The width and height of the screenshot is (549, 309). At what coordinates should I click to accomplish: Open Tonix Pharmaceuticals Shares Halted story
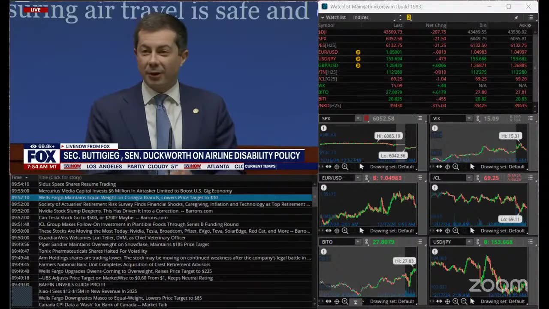click(93, 251)
